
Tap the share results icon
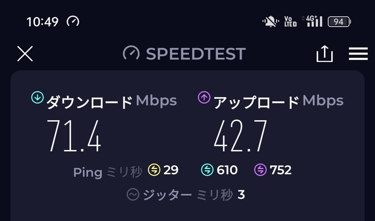coord(324,54)
